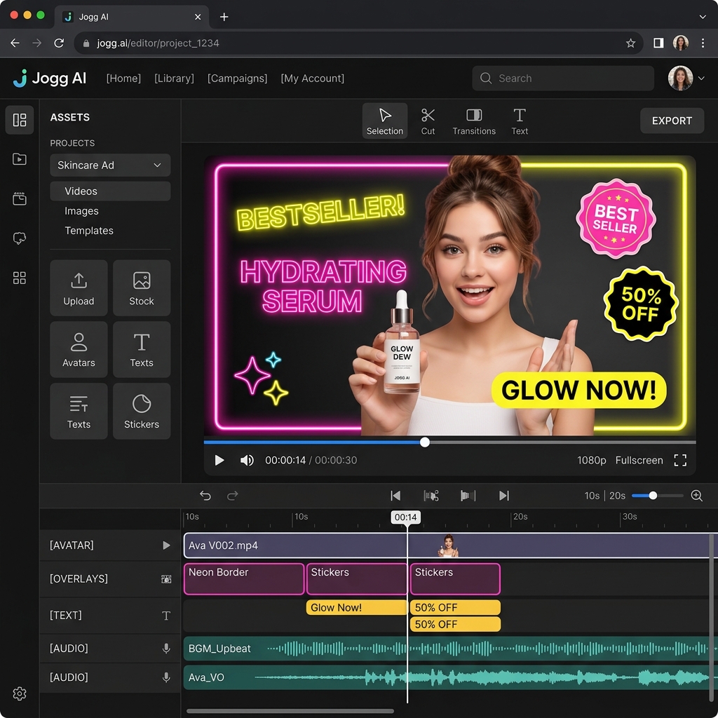Mute the preview volume speaker icon
718x718 pixels.
click(247, 460)
